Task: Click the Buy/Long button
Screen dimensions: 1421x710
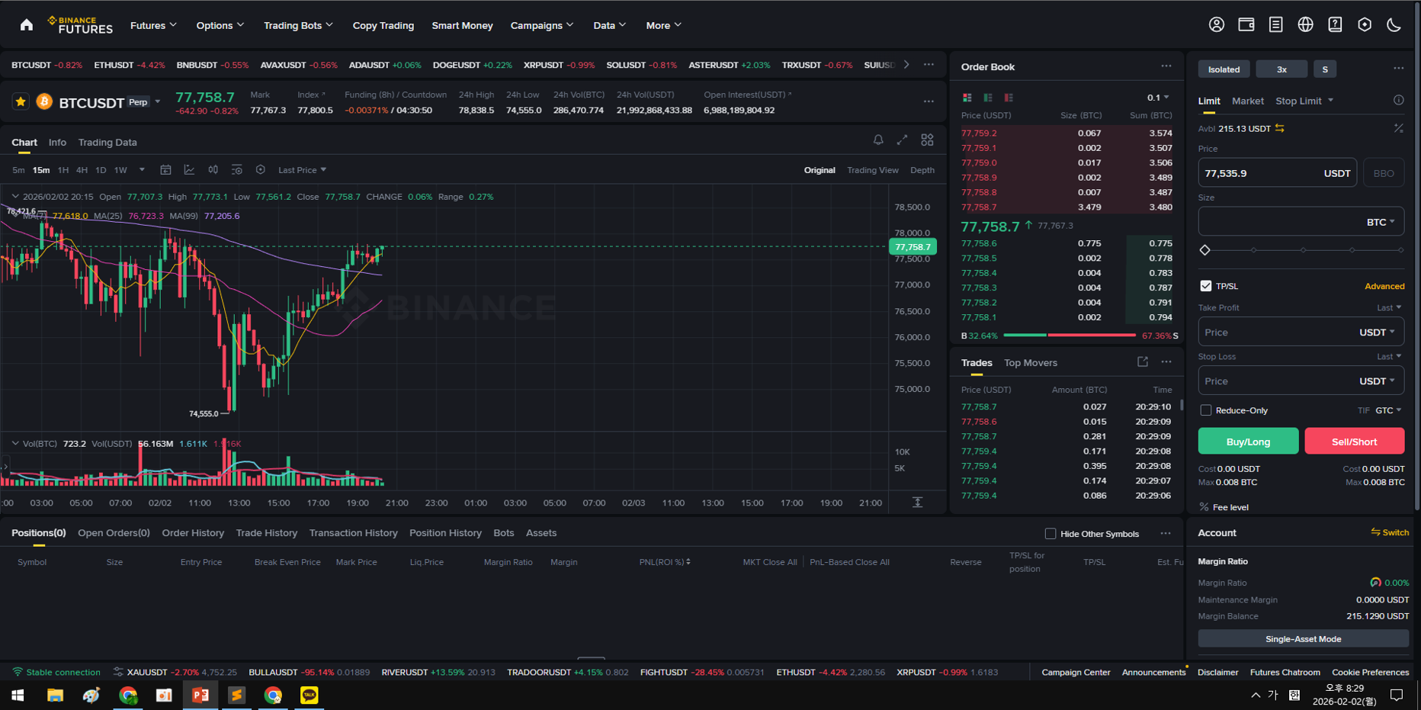Action: click(1248, 441)
